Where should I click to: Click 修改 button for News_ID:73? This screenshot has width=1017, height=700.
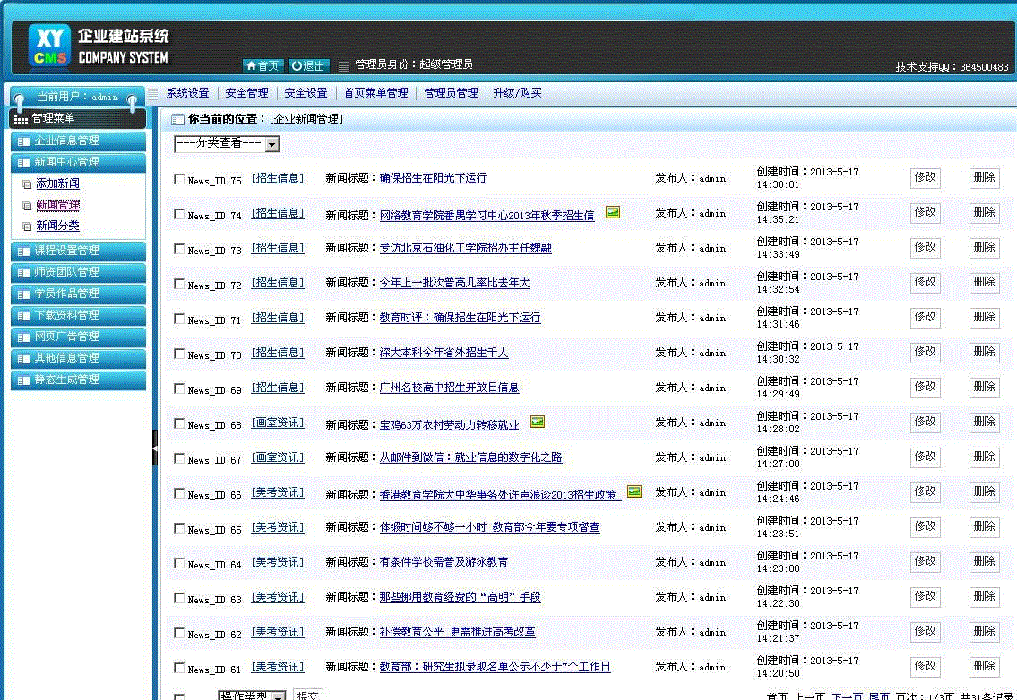coord(926,247)
